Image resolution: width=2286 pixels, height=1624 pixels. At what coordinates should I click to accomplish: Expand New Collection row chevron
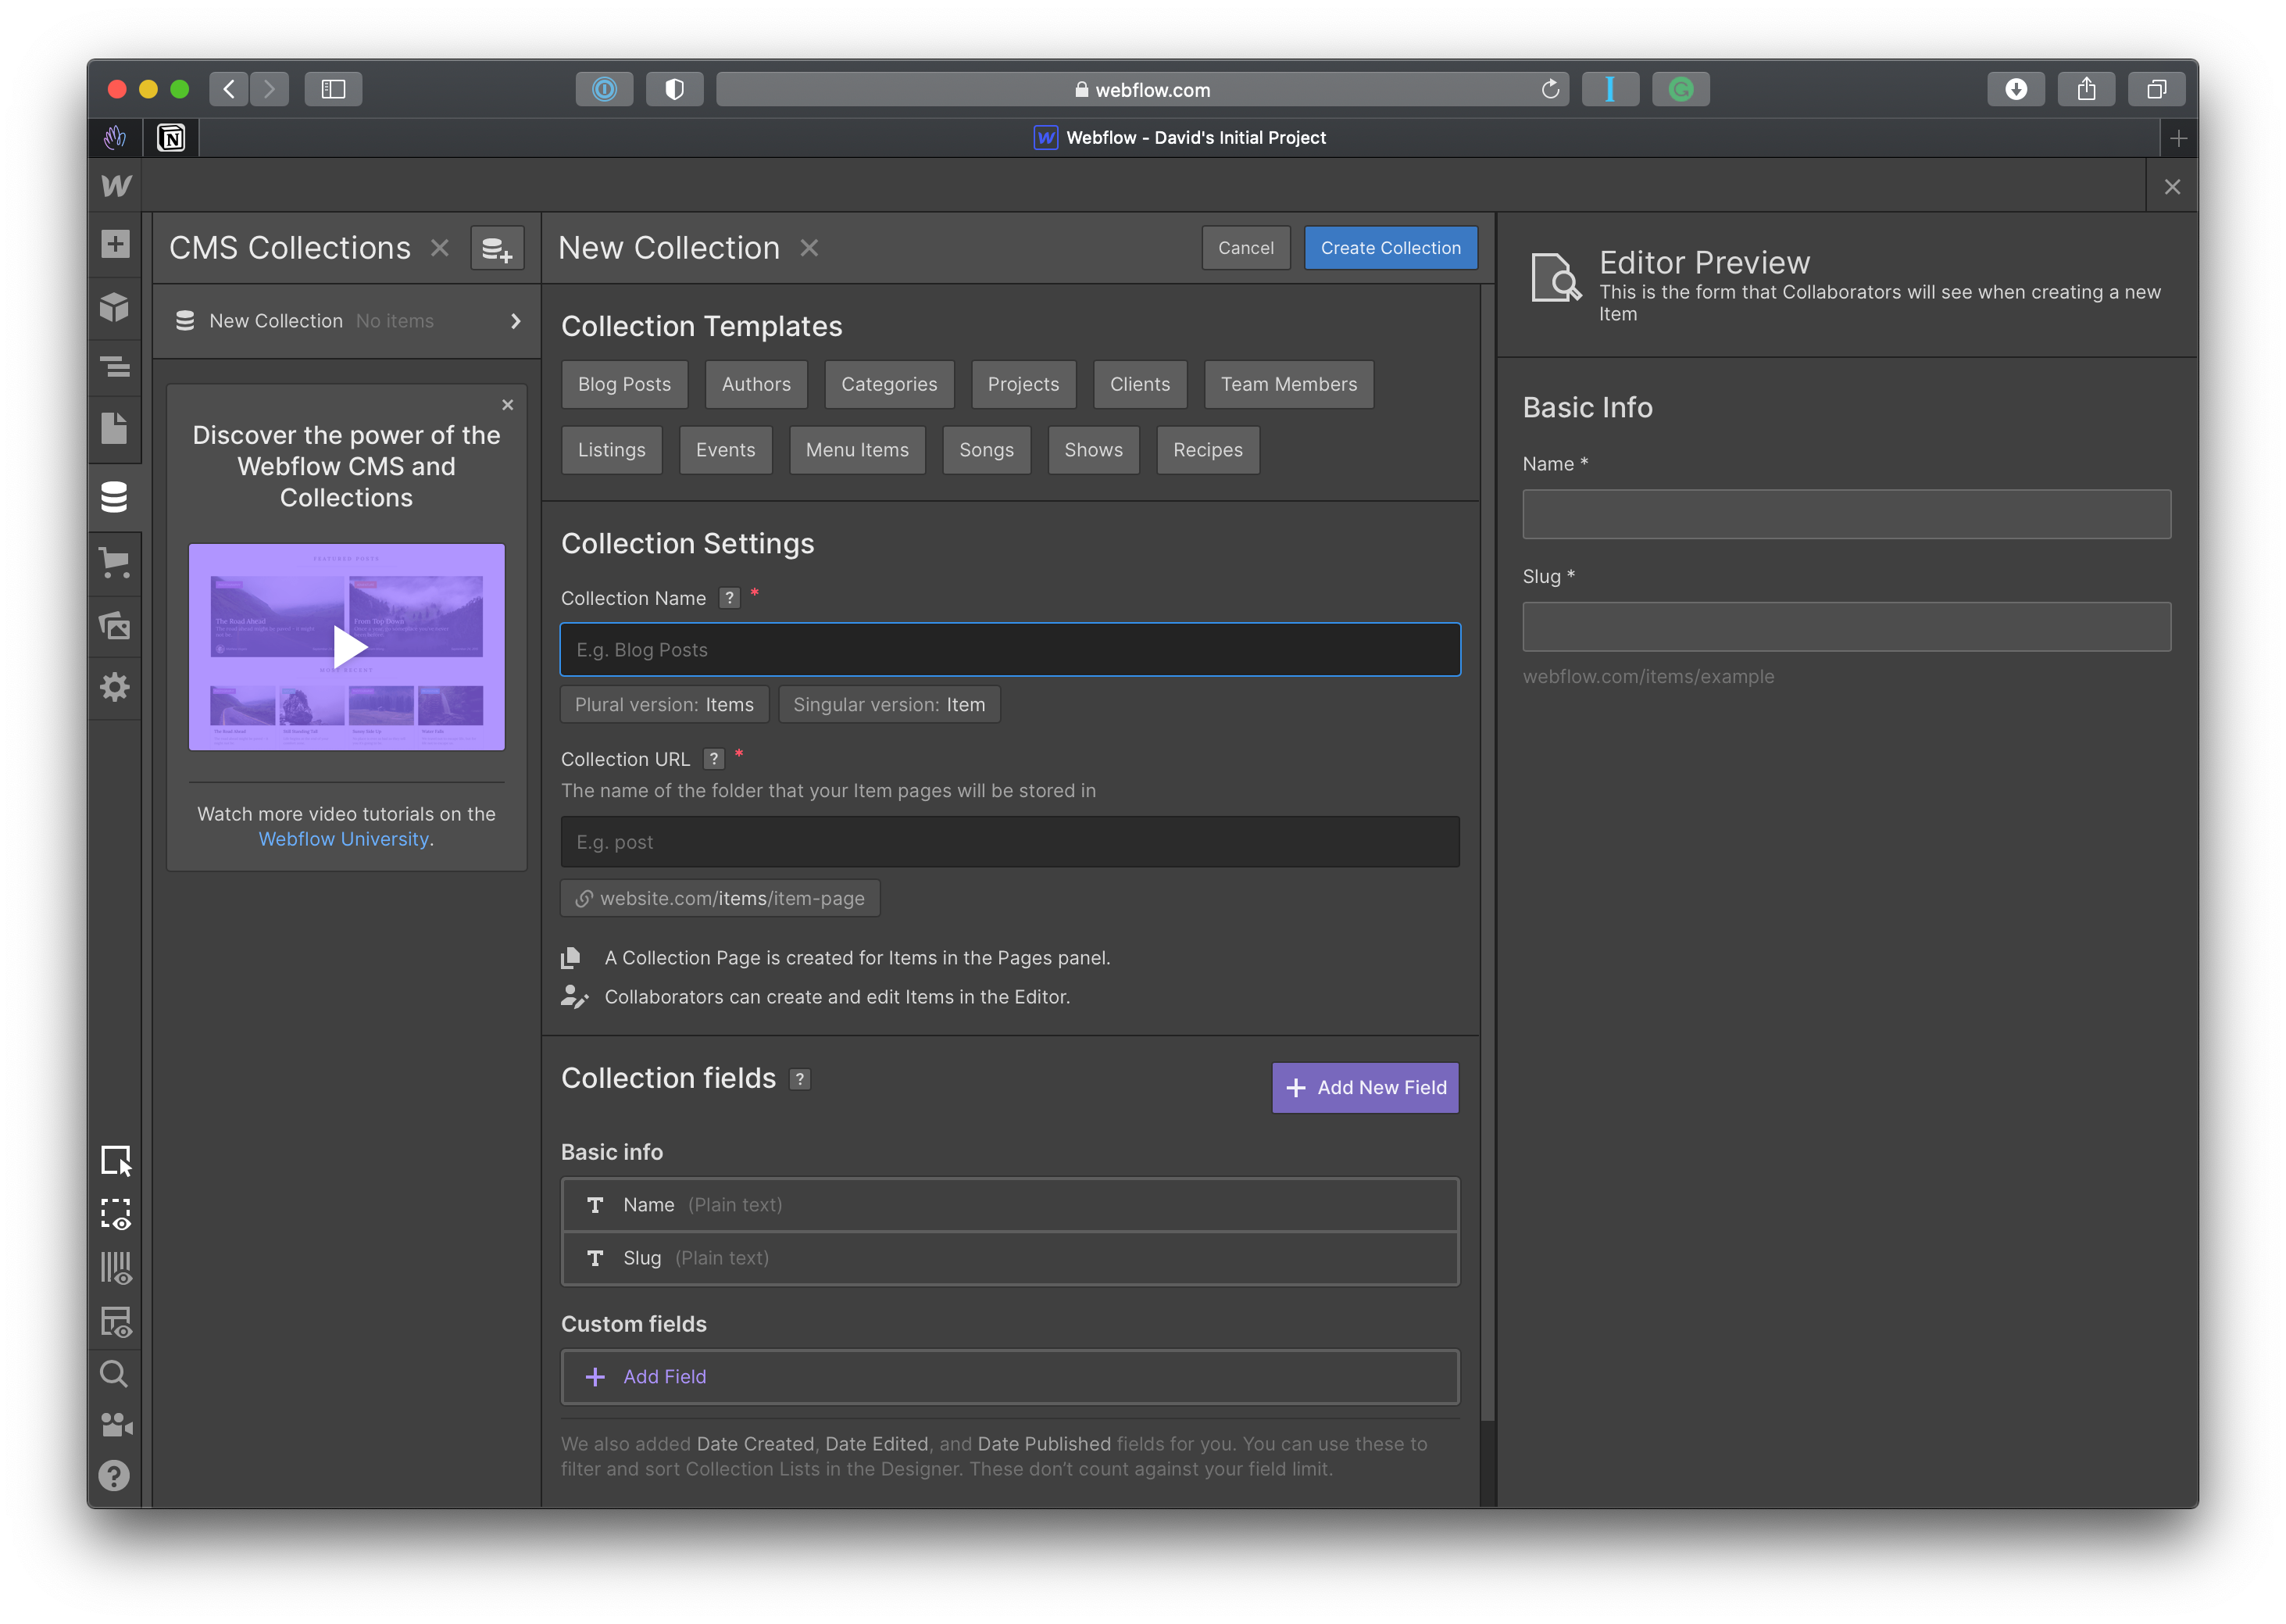[x=516, y=321]
